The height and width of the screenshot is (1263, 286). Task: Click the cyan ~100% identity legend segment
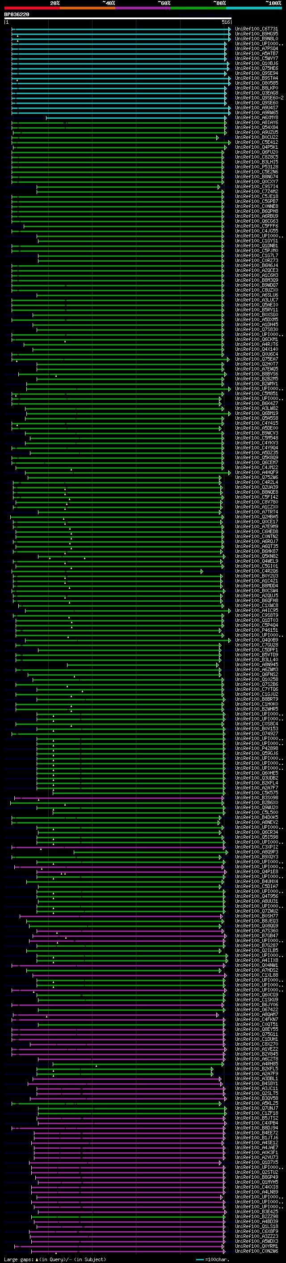(254, 8)
